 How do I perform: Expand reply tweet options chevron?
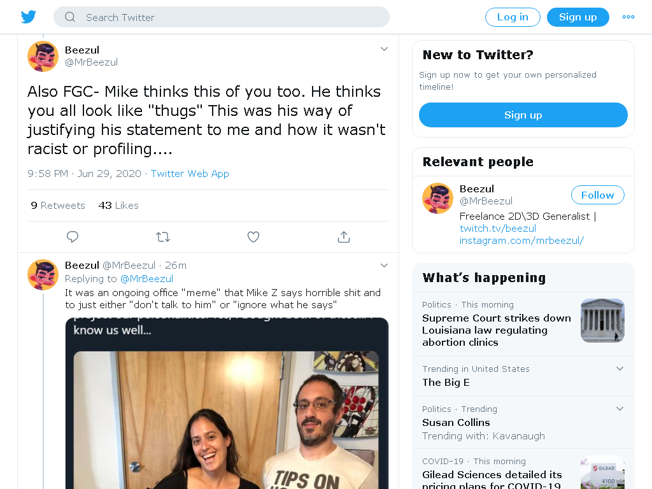(x=384, y=266)
